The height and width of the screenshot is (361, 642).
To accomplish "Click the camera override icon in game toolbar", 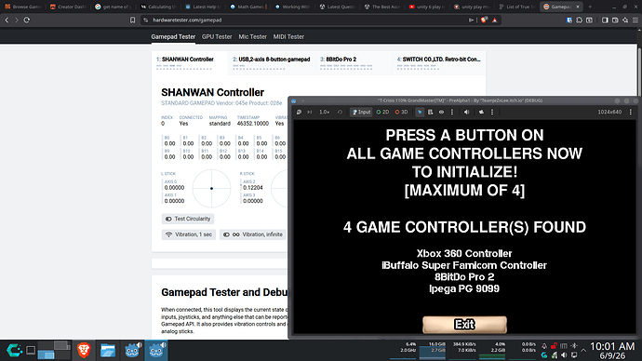I will pyautogui.click(x=482, y=112).
